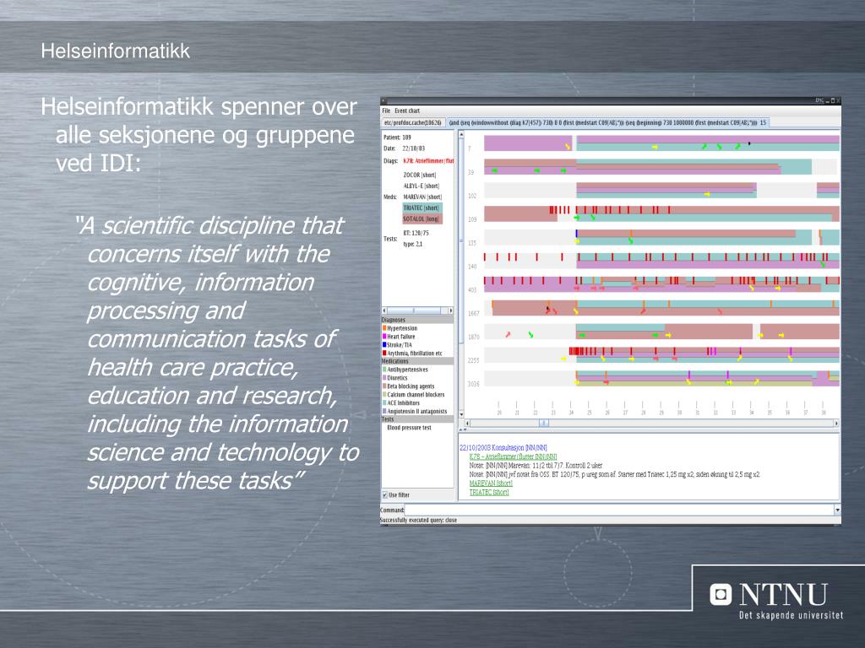Open the Command history dropdown arrow
The height and width of the screenshot is (648, 865).
click(x=837, y=510)
